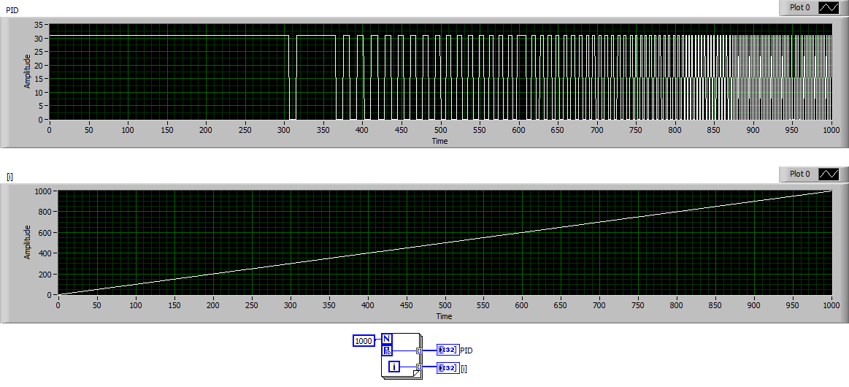Click the Time axis label on PID graph
Screen dimensions: 849x387
click(x=439, y=141)
